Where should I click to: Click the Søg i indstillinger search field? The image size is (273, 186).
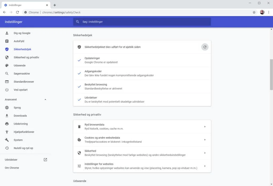tap(142, 22)
